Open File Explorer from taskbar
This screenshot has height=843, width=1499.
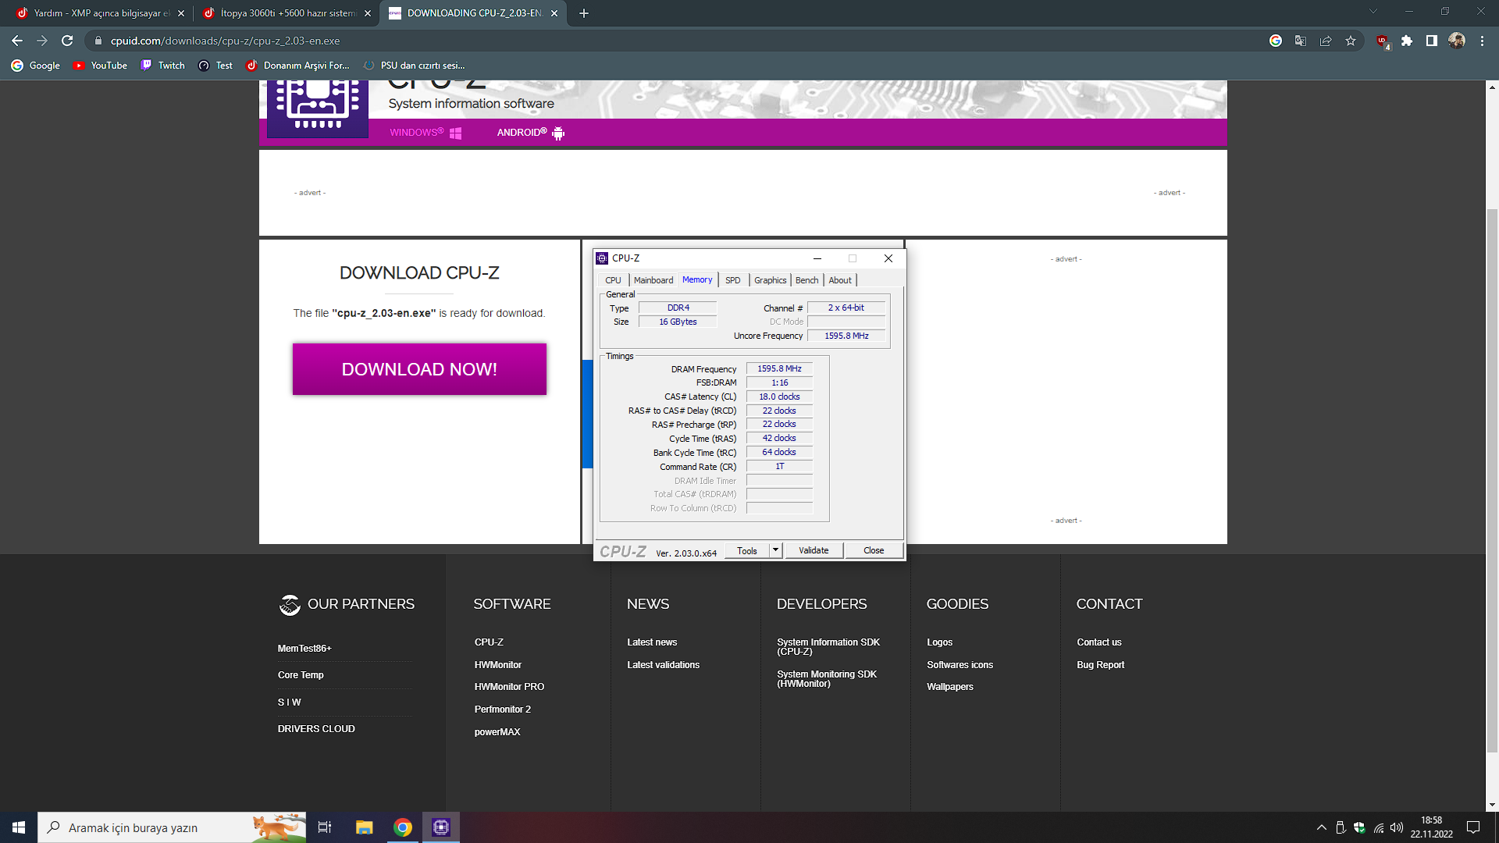(x=365, y=827)
